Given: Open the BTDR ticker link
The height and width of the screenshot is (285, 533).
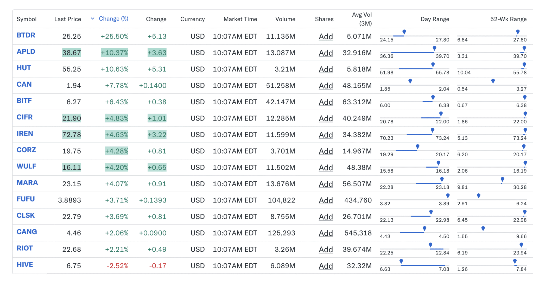Looking at the screenshot, I should [26, 35].
